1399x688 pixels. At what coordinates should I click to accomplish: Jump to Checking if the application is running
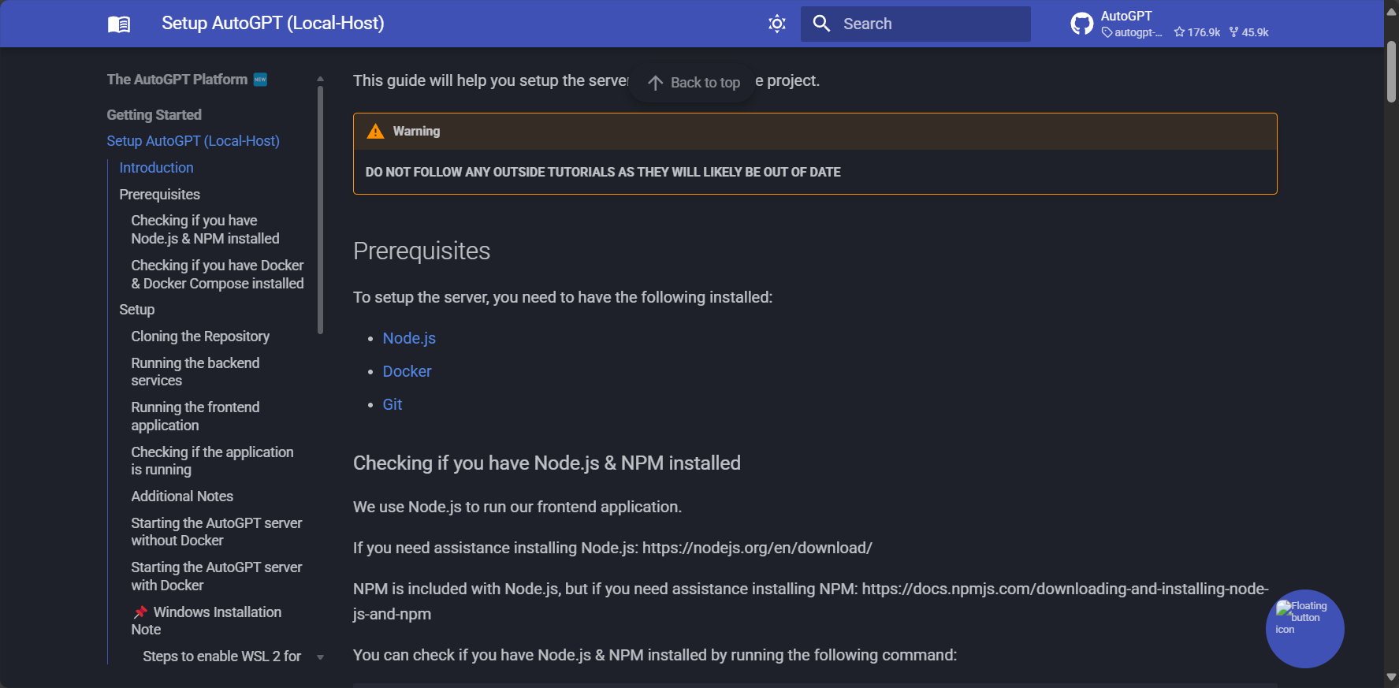[x=212, y=461]
